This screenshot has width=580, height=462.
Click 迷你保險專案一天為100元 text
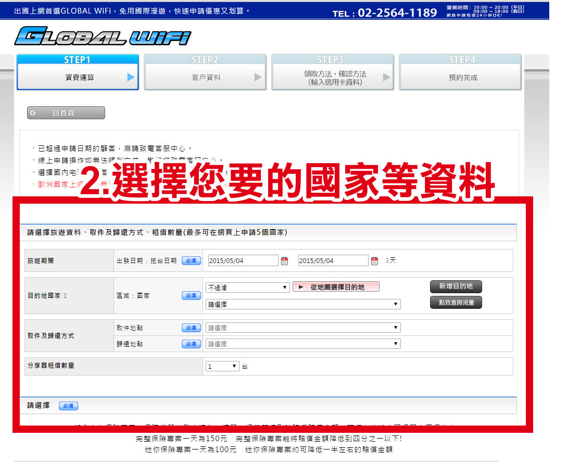tap(191, 449)
